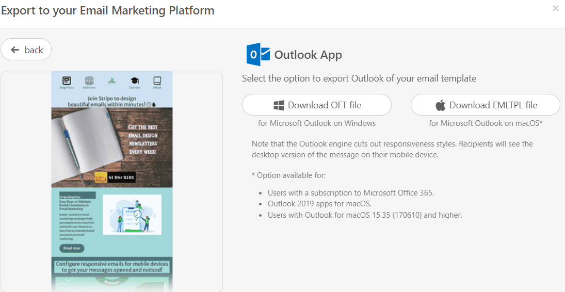Click 'Users with a subscription to Microsoft Office 365.'
The height and width of the screenshot is (292, 565).
coord(350,193)
